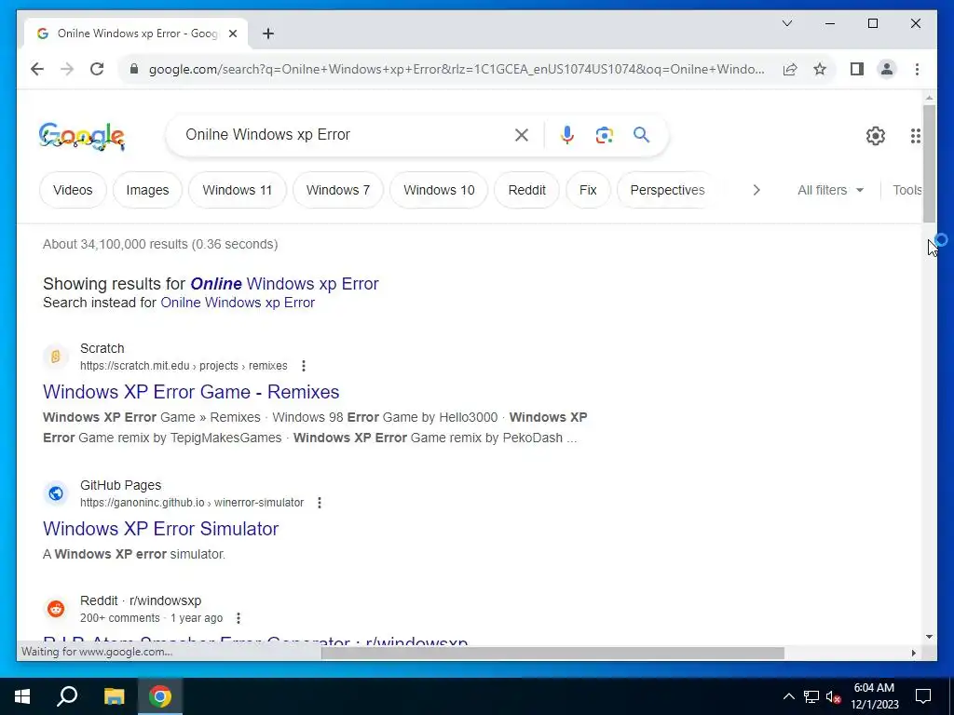954x715 pixels.
Task: Go to Google homepage via the logo
Action: coord(82,136)
